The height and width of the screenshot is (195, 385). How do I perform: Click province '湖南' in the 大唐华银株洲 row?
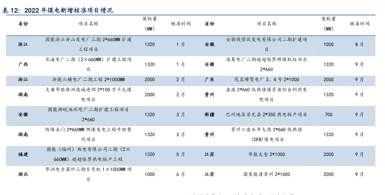[23, 95]
